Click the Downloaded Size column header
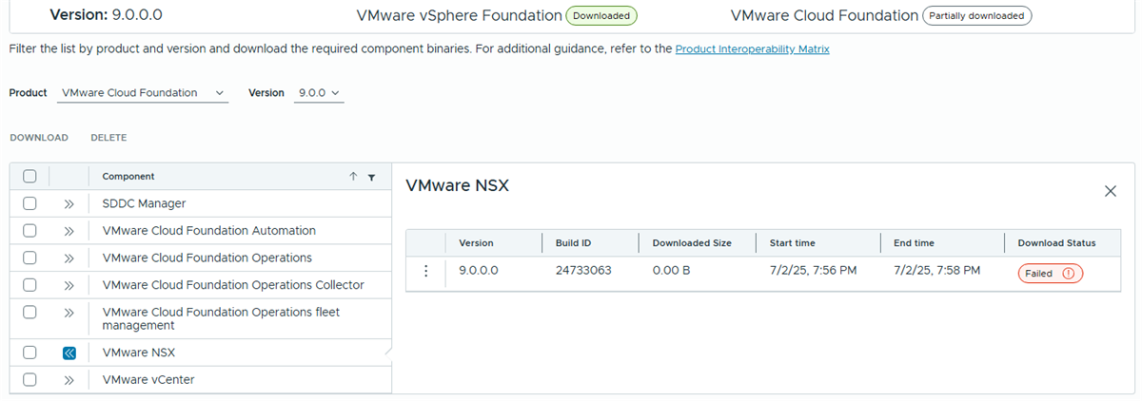The image size is (1142, 401). (692, 243)
